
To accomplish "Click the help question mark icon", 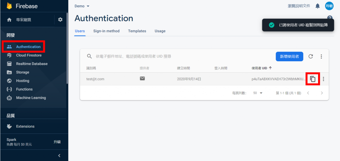I will 330,18.
